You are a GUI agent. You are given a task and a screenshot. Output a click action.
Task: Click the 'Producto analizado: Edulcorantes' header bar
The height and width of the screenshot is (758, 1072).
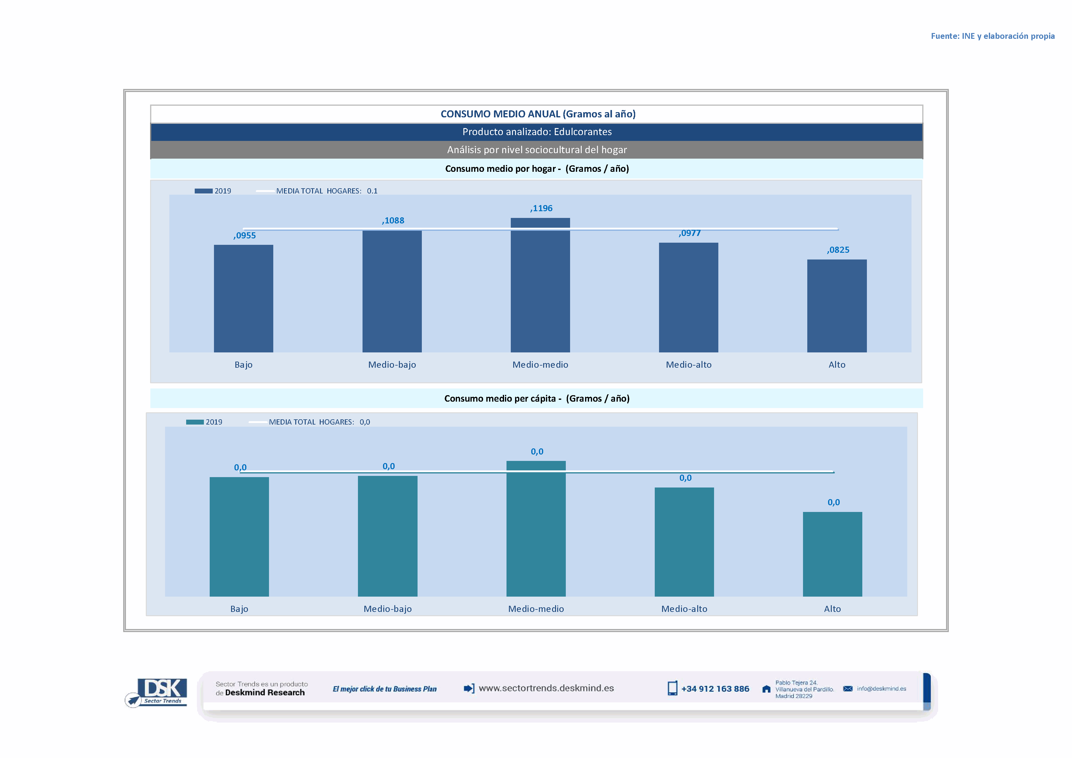coord(536,132)
